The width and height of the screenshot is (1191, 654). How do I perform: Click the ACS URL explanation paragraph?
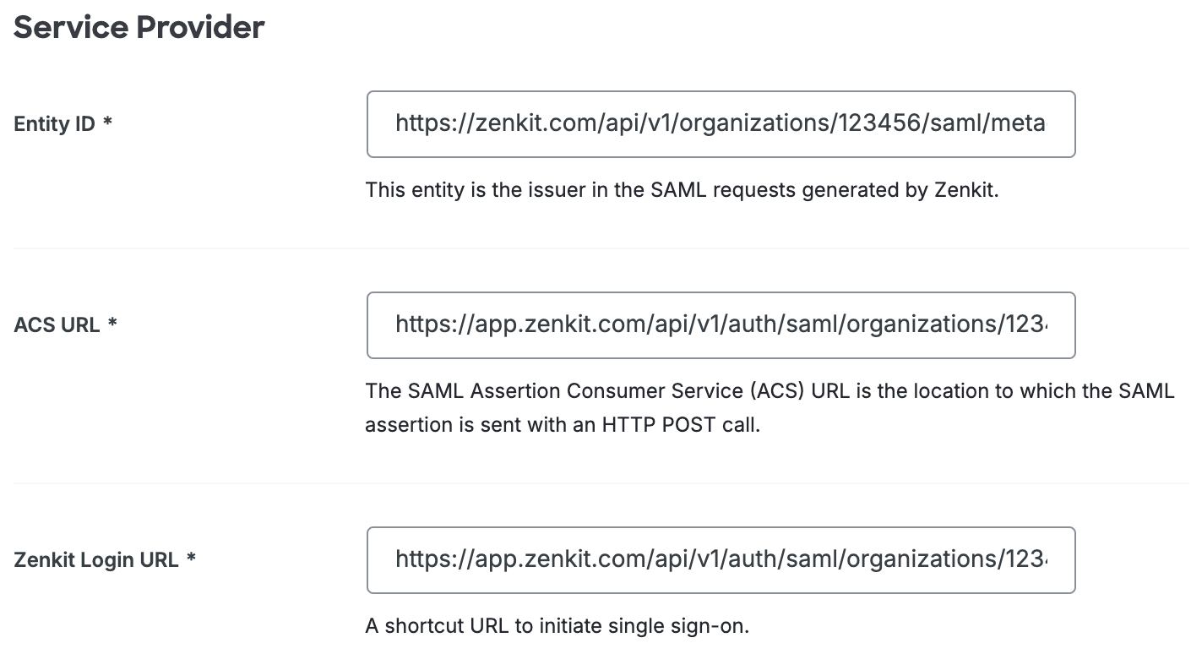pos(770,407)
